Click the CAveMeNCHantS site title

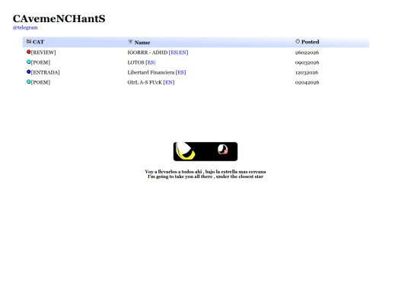(59, 19)
